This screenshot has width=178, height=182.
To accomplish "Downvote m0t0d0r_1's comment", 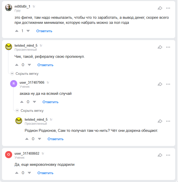I will pyautogui.click(x=28, y=31).
